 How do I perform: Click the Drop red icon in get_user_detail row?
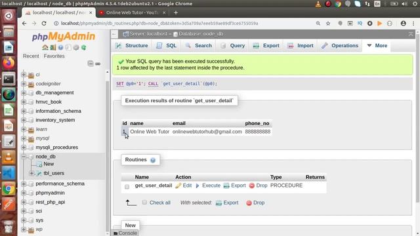(x=251, y=186)
